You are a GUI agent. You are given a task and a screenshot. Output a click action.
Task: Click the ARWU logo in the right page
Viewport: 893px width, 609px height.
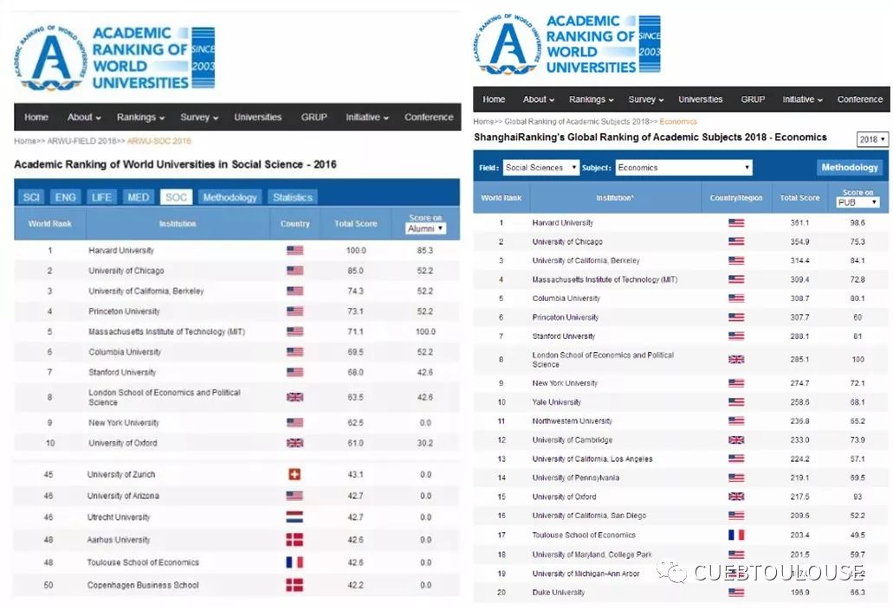pyautogui.click(x=568, y=44)
